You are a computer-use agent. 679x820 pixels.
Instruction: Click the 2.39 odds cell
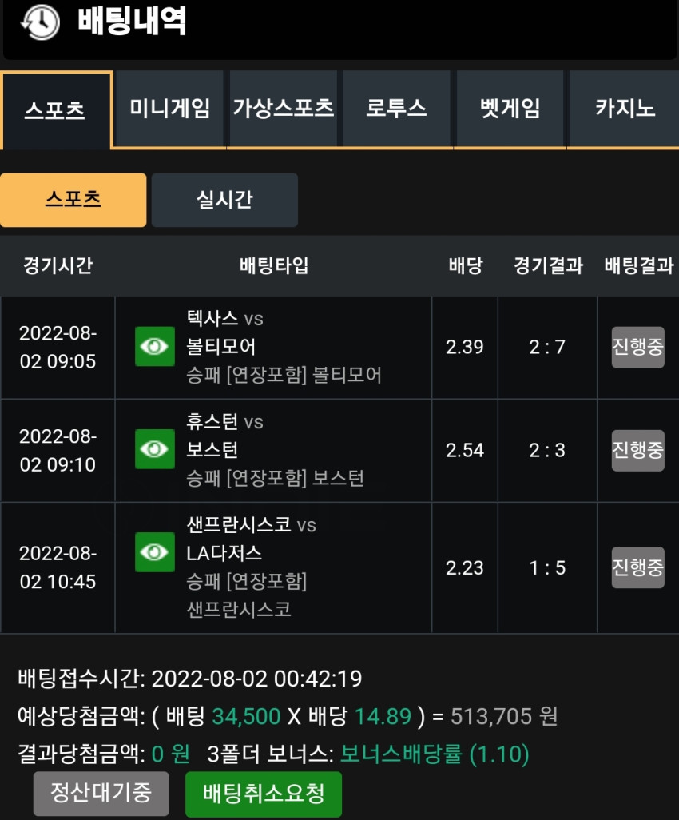465,347
